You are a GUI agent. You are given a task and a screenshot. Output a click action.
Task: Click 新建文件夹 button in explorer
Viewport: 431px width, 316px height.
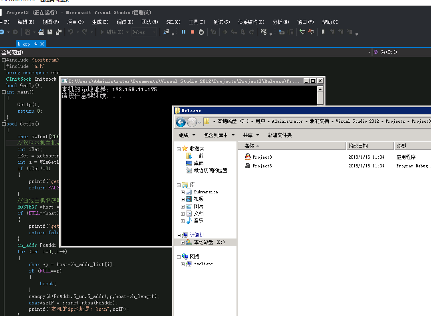[x=280, y=135]
